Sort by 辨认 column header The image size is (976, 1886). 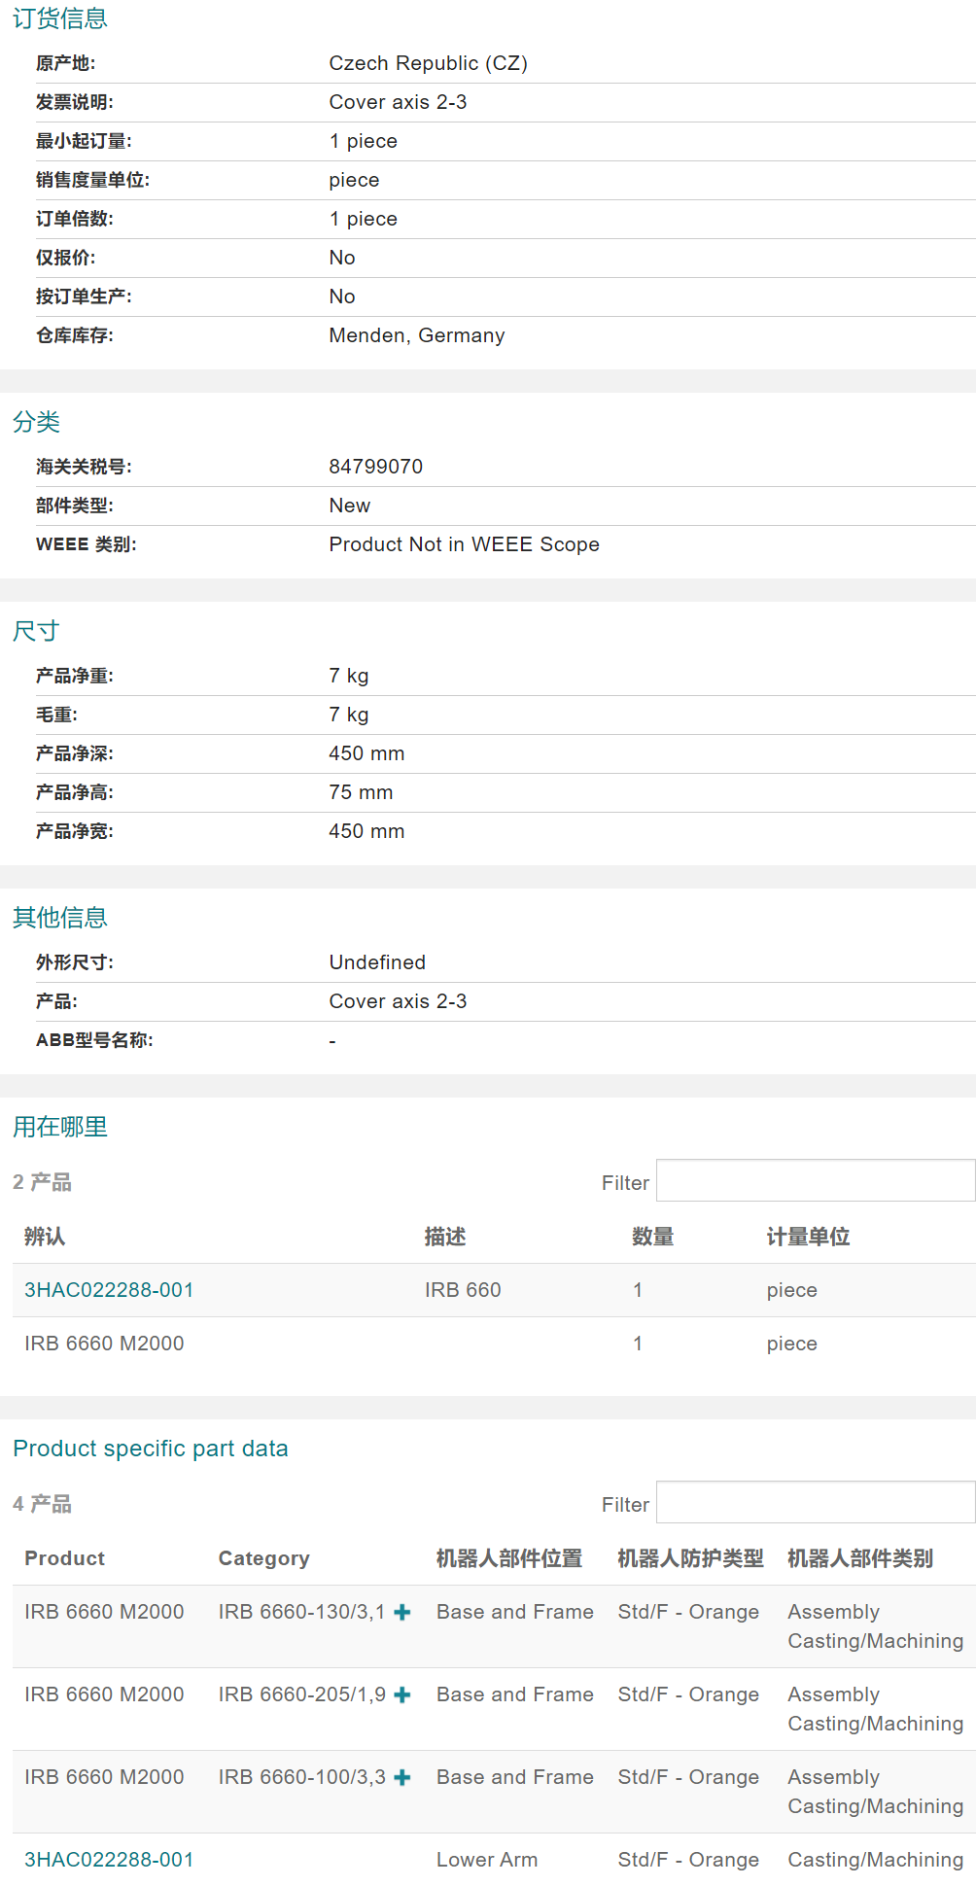45,1237
